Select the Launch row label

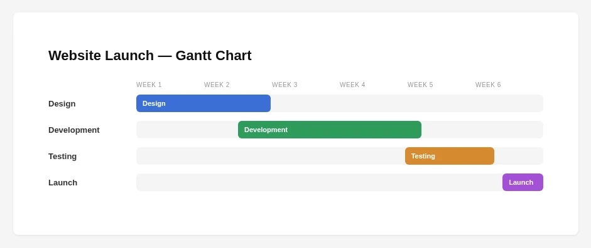coord(63,183)
